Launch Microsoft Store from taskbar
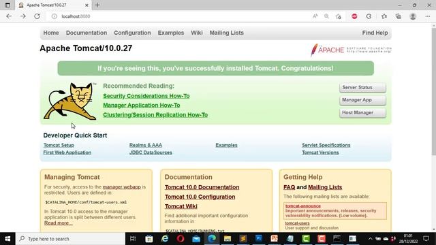This screenshot has width=436, height=245. 149,239
